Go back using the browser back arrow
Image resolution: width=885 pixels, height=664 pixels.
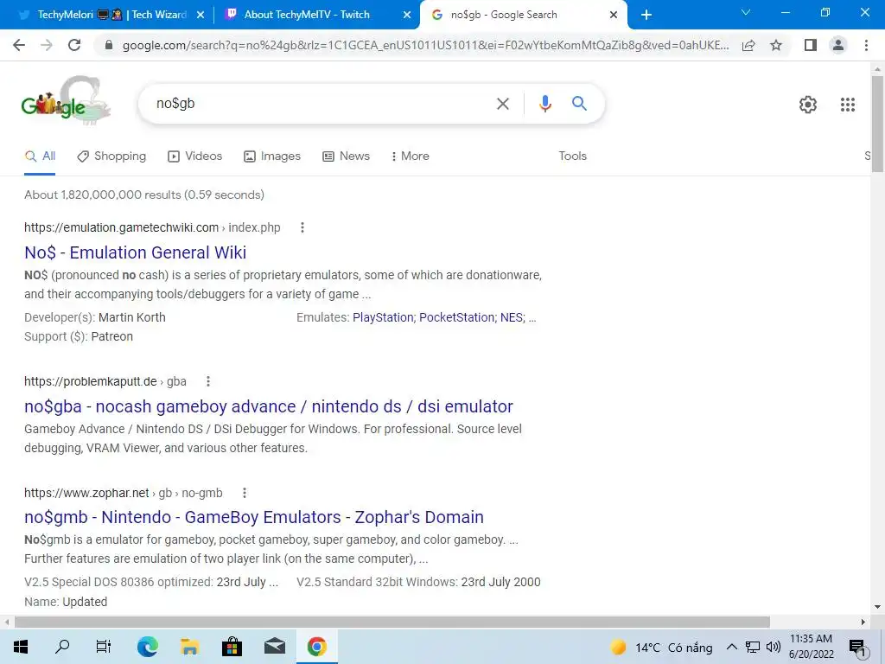click(x=19, y=45)
